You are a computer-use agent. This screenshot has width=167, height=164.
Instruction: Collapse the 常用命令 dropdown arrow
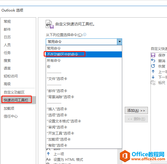pyautogui.click(x=120, y=42)
